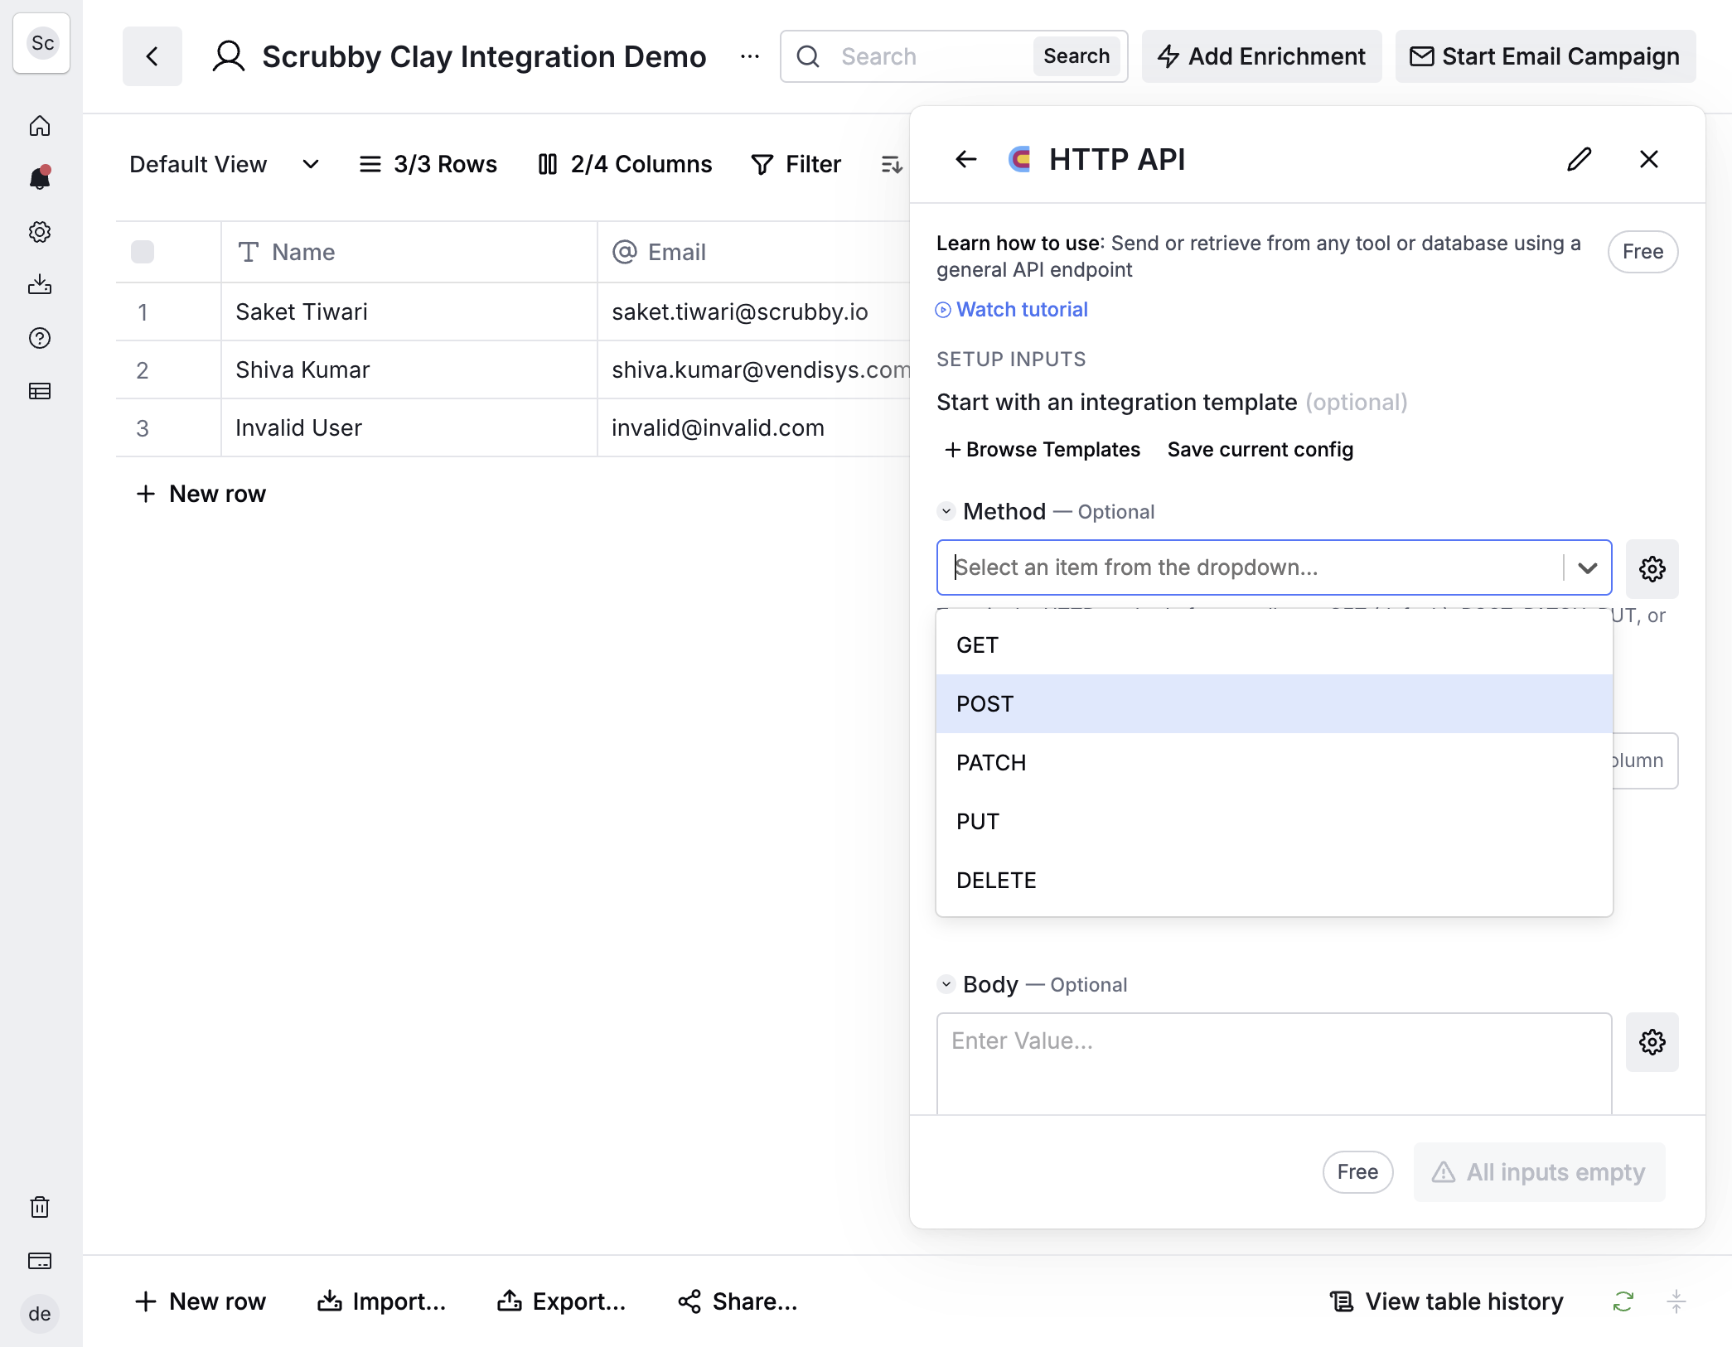
Task: Select POST from the method list
Action: [x=1275, y=704]
